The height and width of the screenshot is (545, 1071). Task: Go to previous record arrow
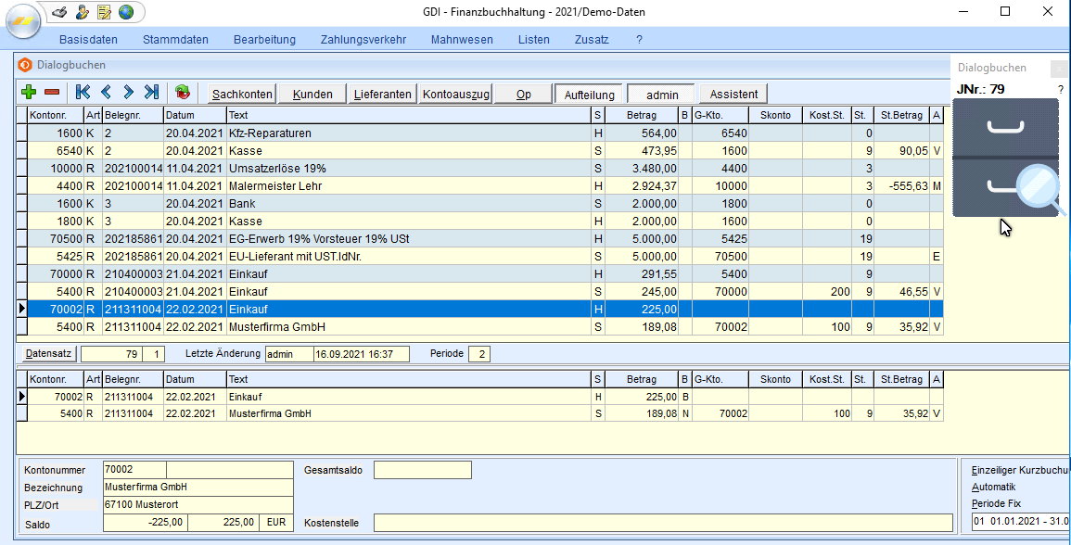(106, 92)
